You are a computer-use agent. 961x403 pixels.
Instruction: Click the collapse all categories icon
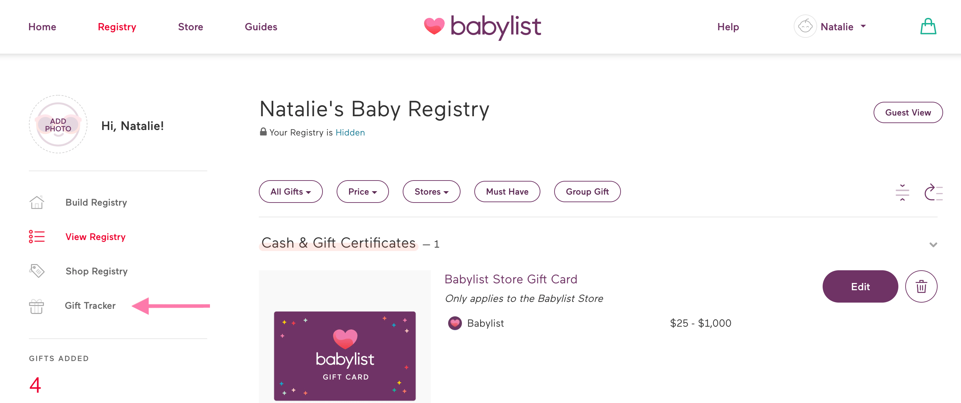[x=902, y=192]
